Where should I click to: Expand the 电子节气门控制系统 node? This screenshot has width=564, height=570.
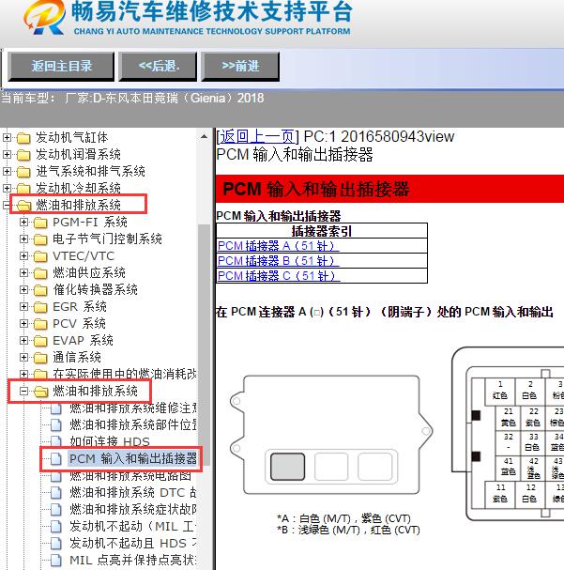(24, 239)
